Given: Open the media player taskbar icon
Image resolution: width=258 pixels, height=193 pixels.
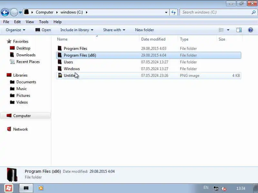Looking at the screenshot, I should tap(41, 188).
